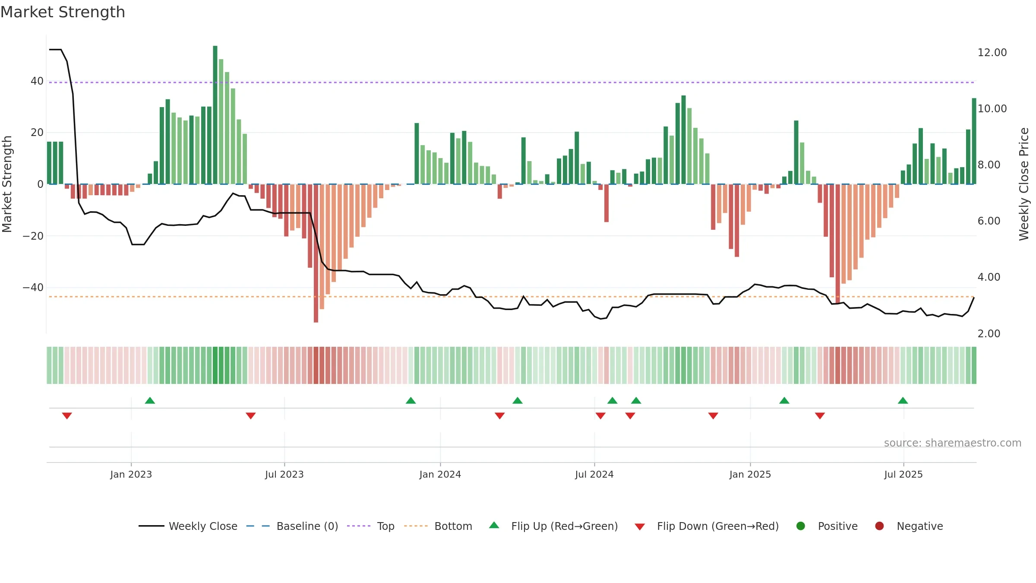
Task: Toggle the Negative legend entry
Action: [x=909, y=526]
